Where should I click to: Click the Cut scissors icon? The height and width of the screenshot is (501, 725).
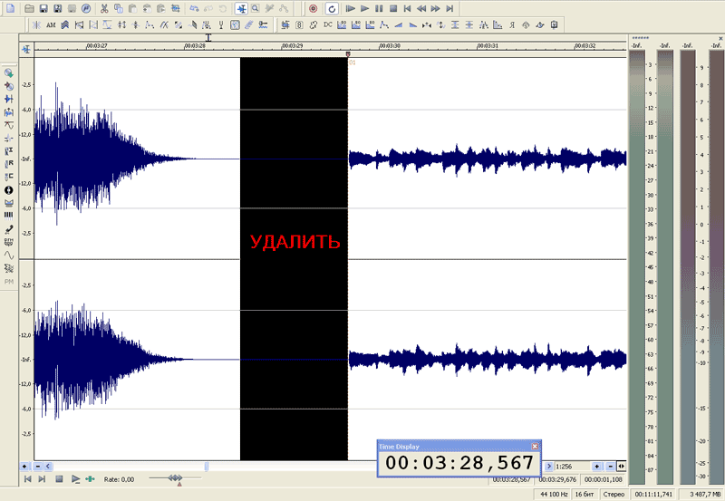coord(105,7)
